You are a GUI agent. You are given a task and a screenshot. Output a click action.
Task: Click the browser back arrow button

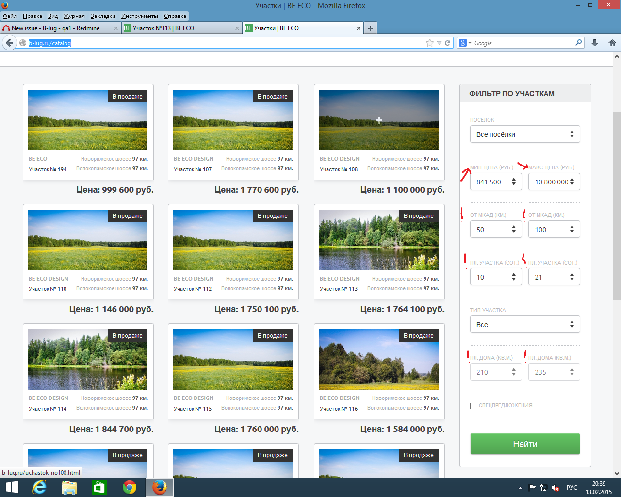10,43
